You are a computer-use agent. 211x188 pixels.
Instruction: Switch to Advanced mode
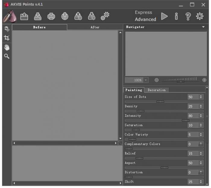146,19
